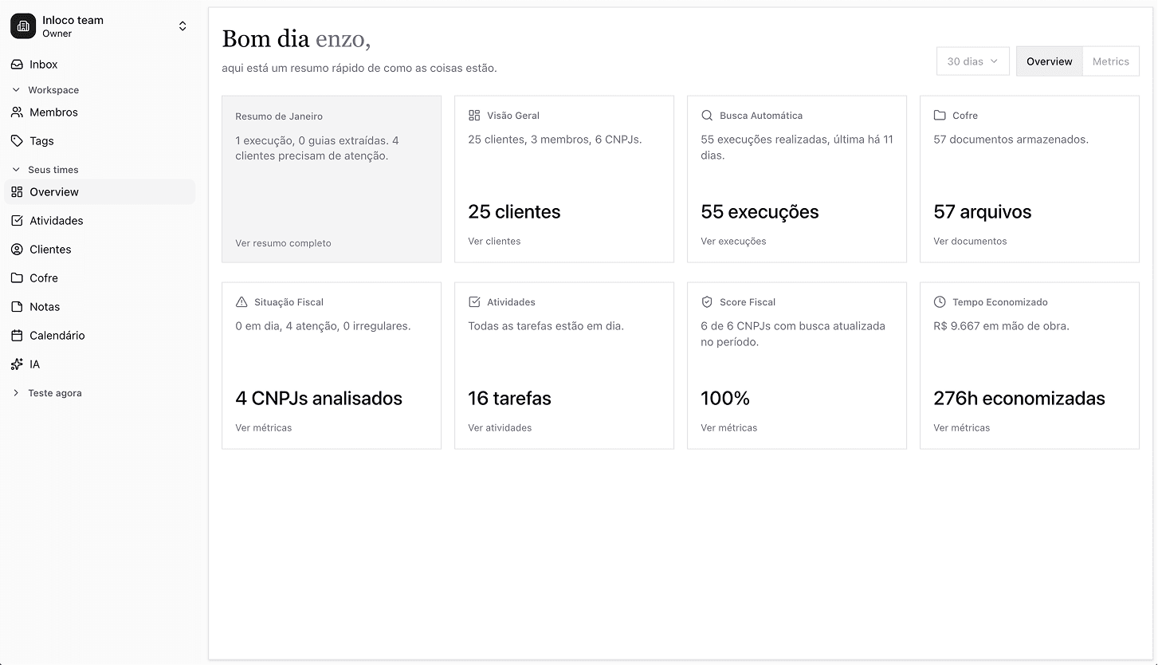Viewport: 1158px width, 665px height.
Task: Switch to the Metrics tab
Action: pos(1111,61)
